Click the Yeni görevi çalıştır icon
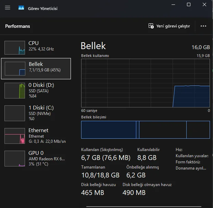The width and height of the screenshot is (213, 208). (151, 26)
